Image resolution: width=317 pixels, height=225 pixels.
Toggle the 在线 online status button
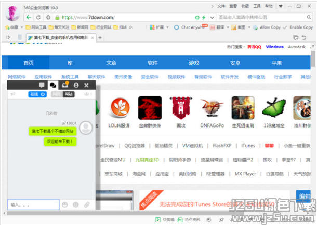(x=37, y=94)
